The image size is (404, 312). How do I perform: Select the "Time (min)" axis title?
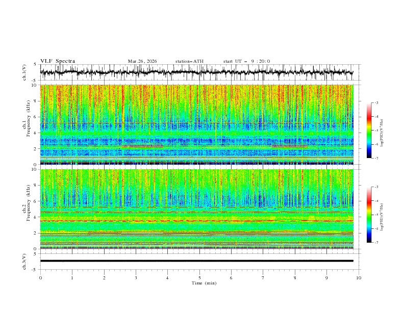(204, 283)
